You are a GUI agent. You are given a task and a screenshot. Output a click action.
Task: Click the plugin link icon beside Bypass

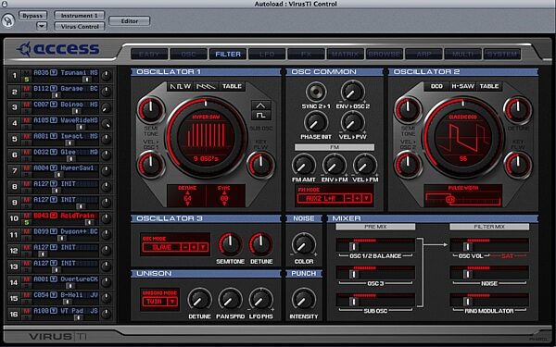(x=7, y=20)
